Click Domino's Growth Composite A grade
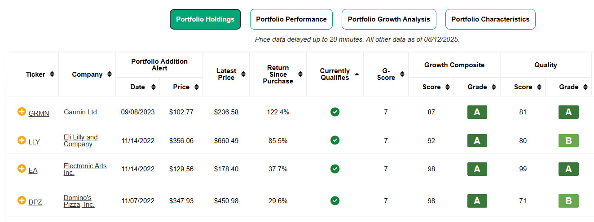This screenshot has height=222, width=594. (x=477, y=201)
